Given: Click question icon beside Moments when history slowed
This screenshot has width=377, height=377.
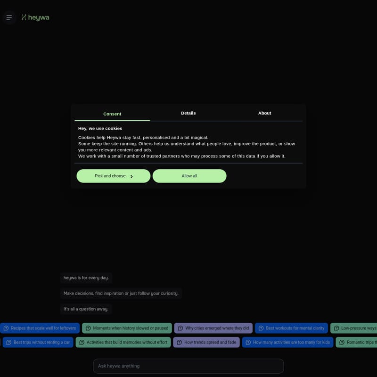Looking at the screenshot, I should coord(88,328).
